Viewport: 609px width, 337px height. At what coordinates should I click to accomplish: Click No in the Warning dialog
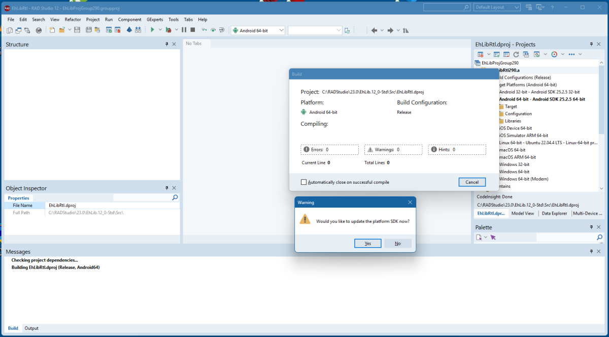(398, 244)
